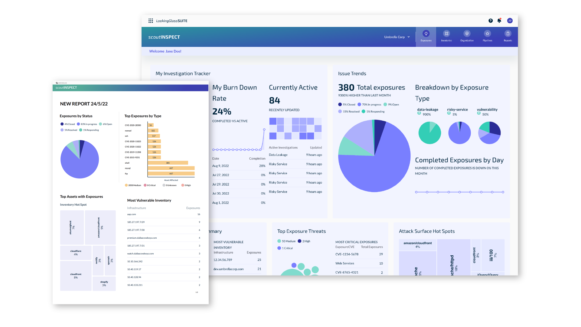The image size is (581, 327).
Task: Toggle the 70% In progress legend item
Action: (x=370, y=104)
